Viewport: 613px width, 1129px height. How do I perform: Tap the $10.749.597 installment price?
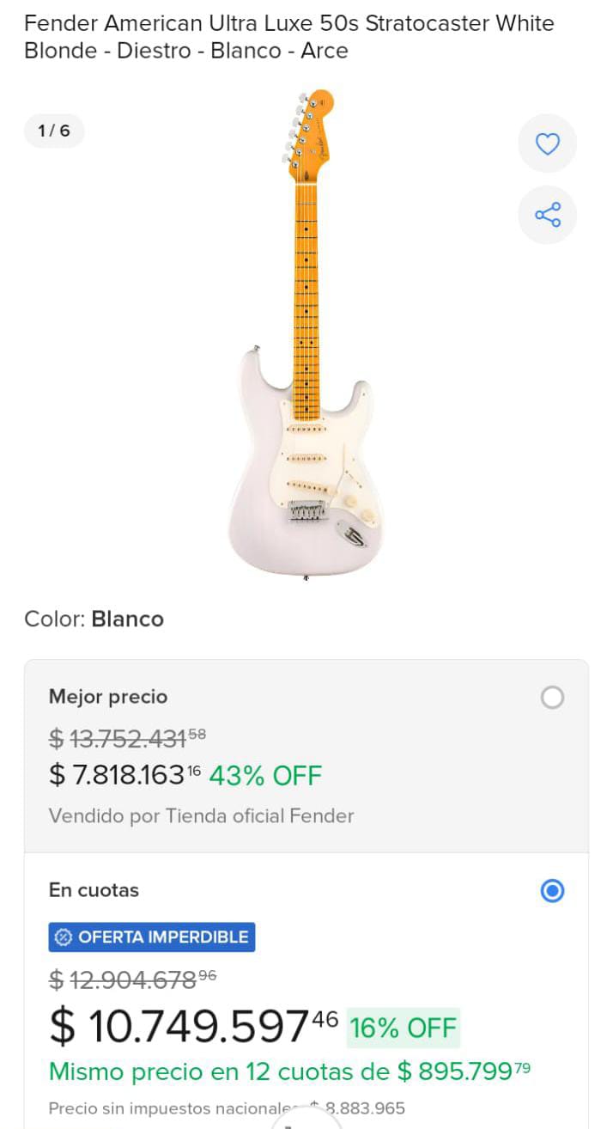point(193,1027)
